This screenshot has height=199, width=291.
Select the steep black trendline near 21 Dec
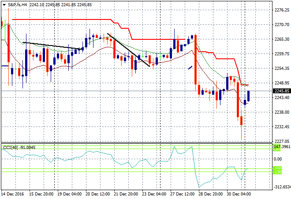128,50
